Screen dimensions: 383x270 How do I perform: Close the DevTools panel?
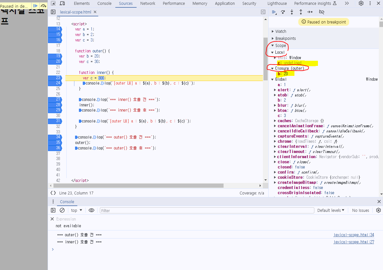[378, 4]
